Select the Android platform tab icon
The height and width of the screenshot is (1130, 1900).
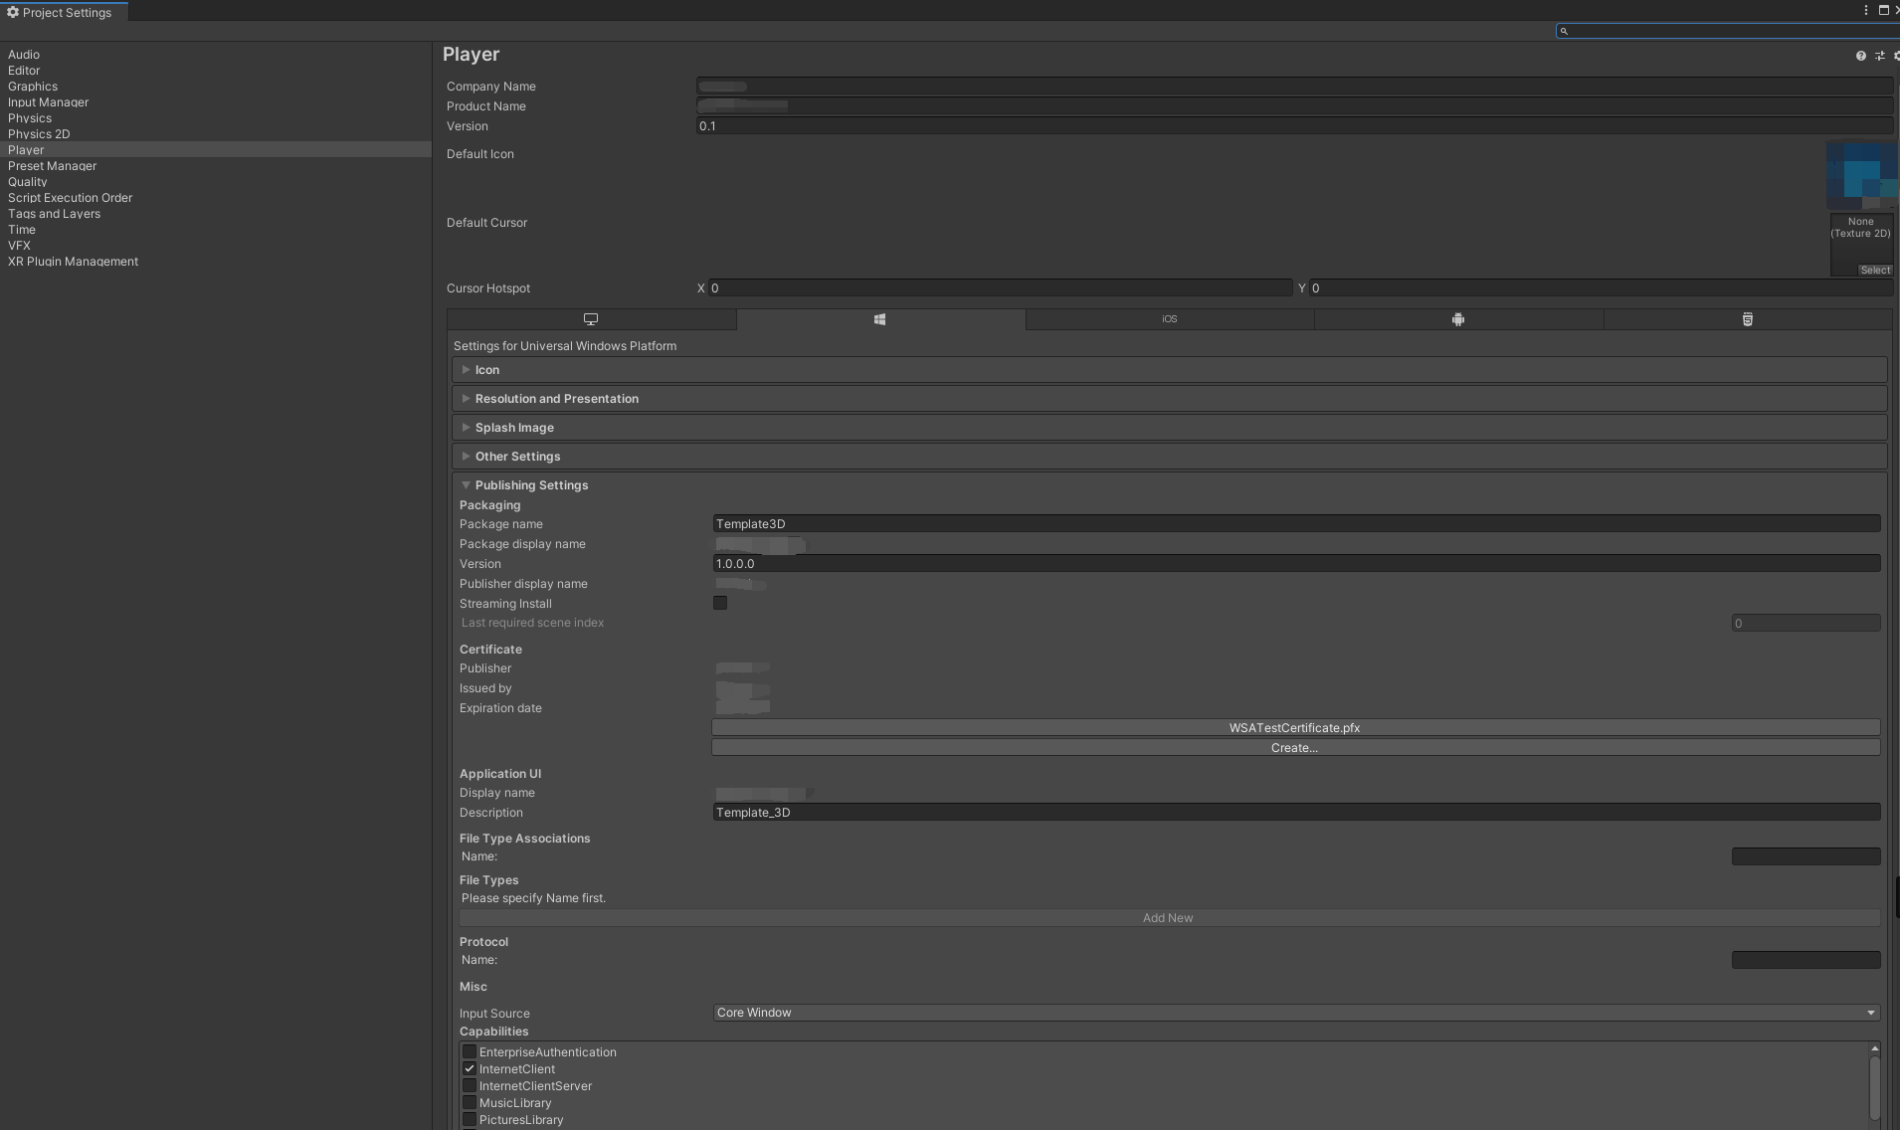point(1458,319)
